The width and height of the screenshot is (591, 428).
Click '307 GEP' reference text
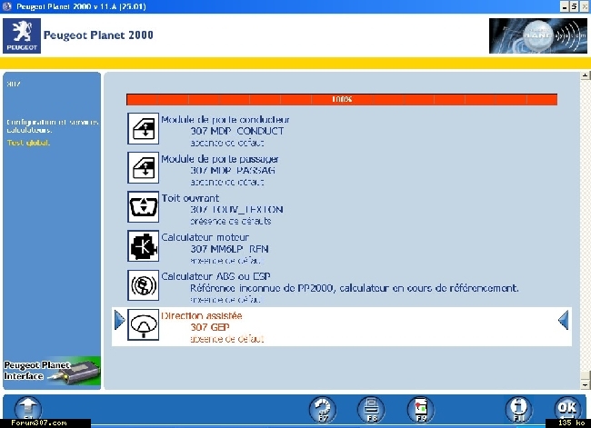point(210,327)
